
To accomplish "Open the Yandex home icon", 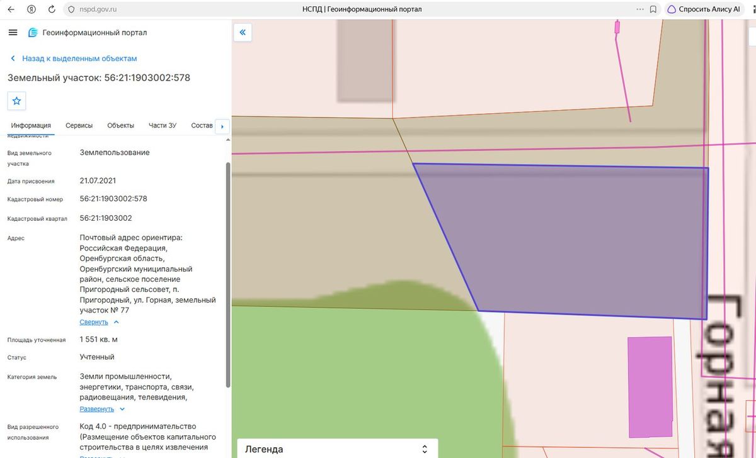I will 31,9.
